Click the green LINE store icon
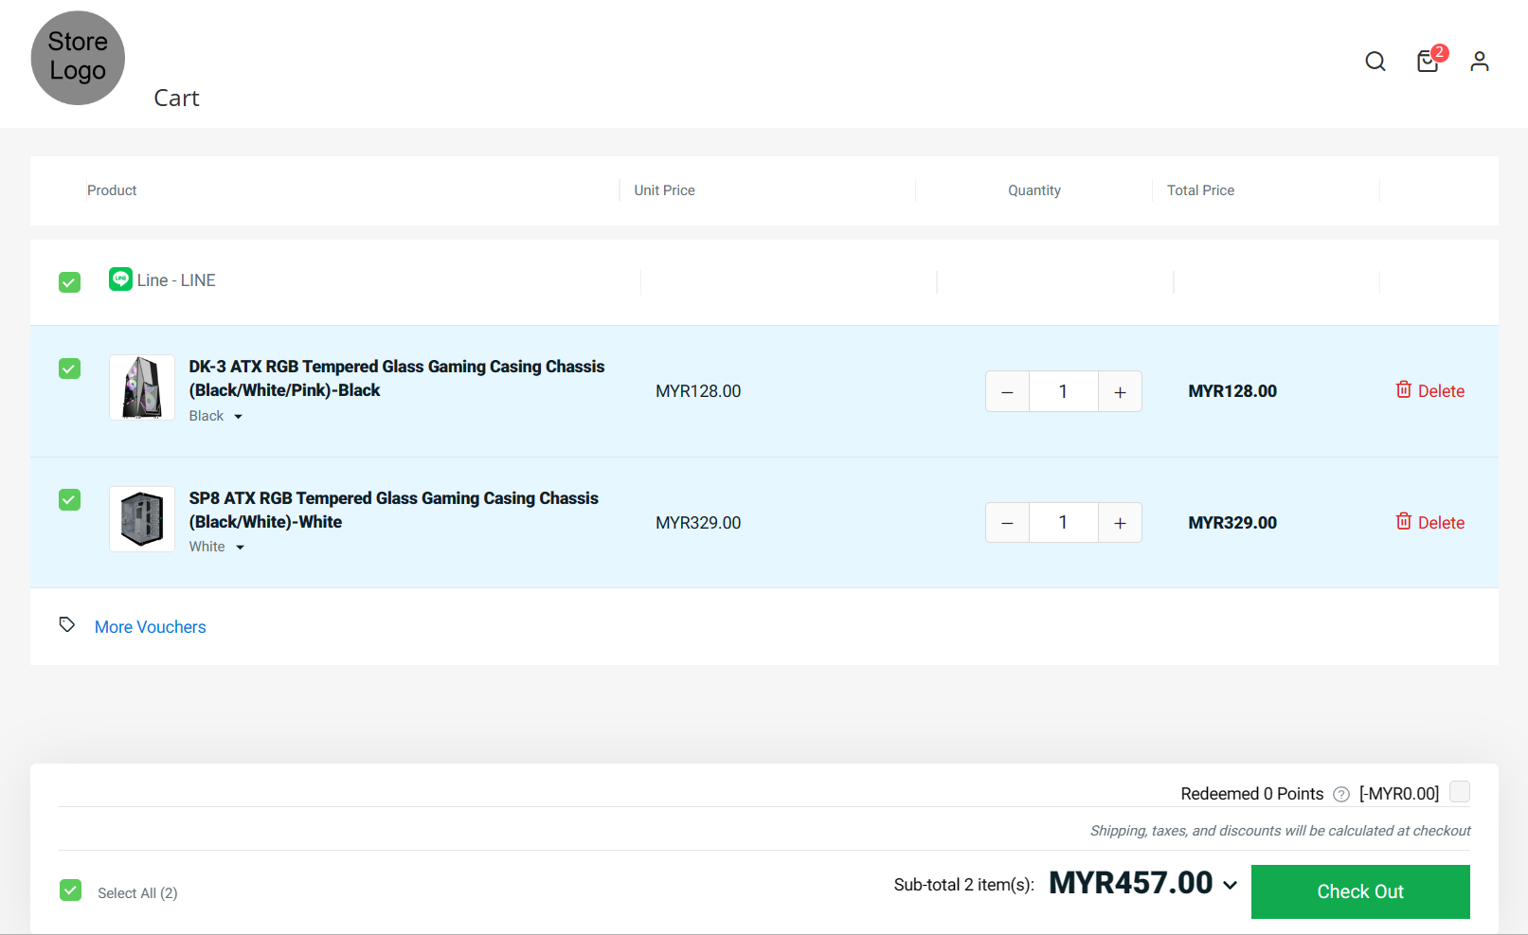Screen dimensions: 1528x935 [x=120, y=279]
